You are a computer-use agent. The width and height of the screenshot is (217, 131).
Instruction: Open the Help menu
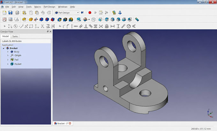tap(72, 7)
